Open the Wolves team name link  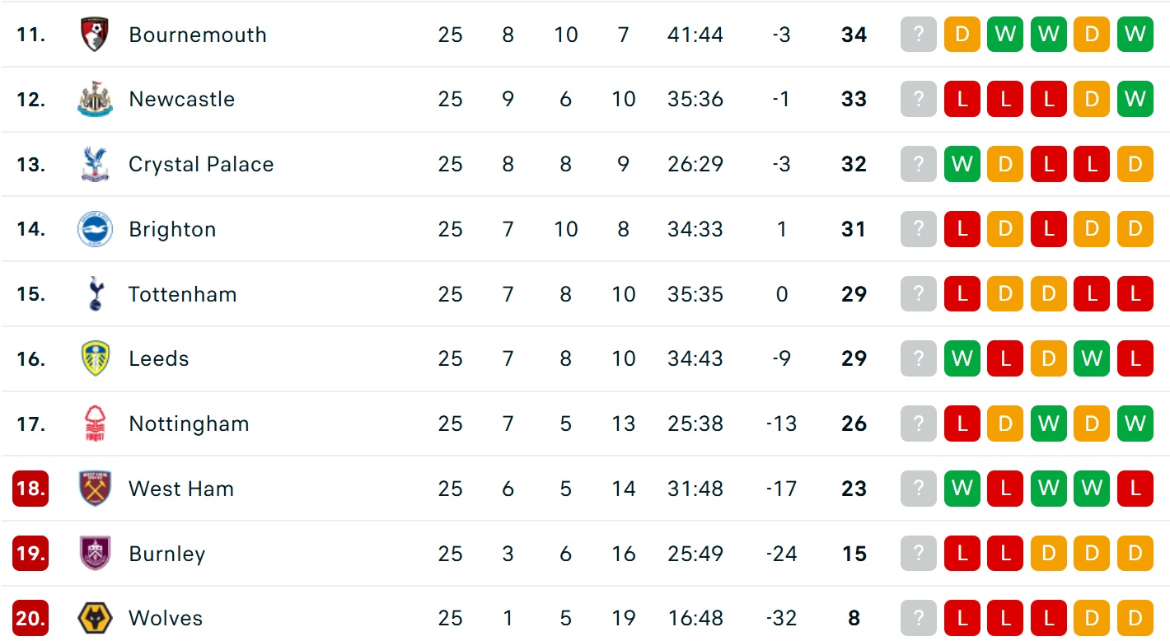(166, 618)
